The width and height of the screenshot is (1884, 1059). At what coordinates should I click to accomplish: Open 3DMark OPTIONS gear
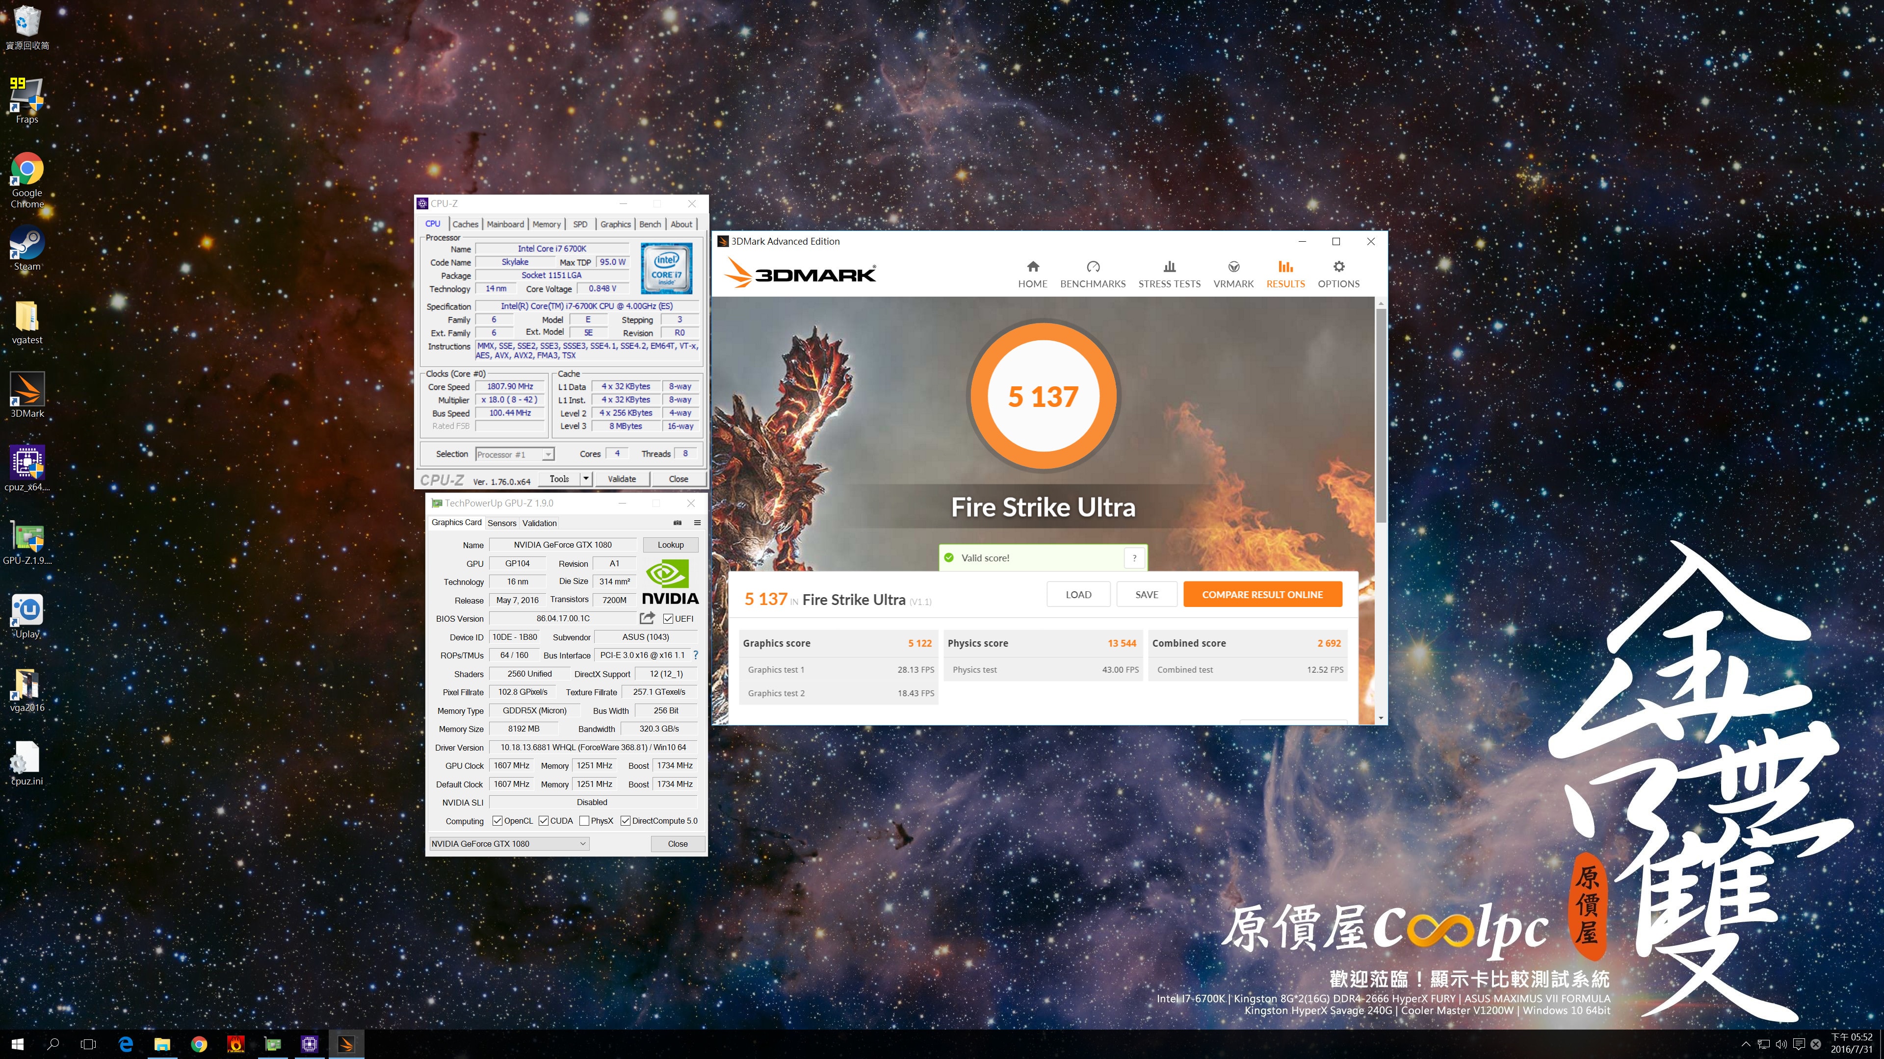(x=1338, y=275)
